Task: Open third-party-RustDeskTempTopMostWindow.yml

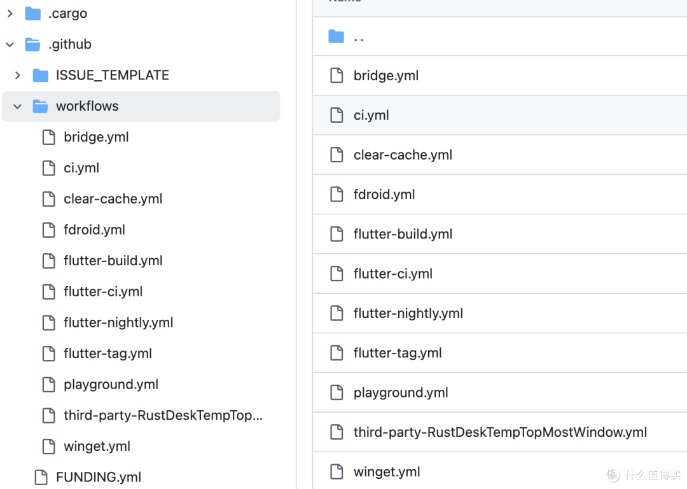Action: click(500, 432)
